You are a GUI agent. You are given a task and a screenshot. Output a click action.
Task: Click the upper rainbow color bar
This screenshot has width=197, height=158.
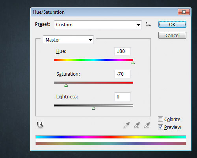point(111,137)
